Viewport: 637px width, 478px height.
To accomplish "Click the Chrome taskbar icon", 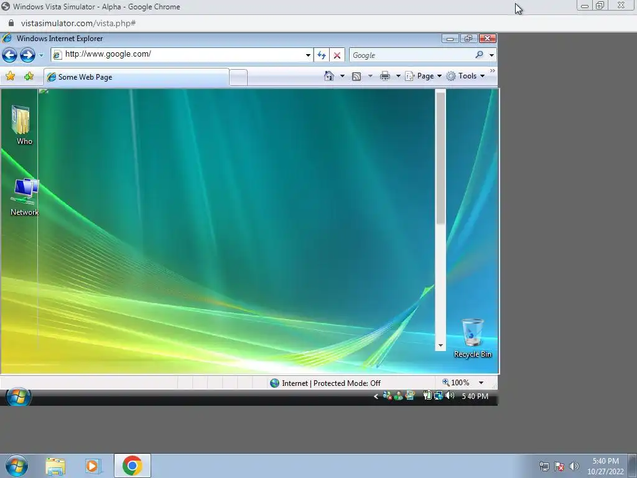I will (133, 466).
